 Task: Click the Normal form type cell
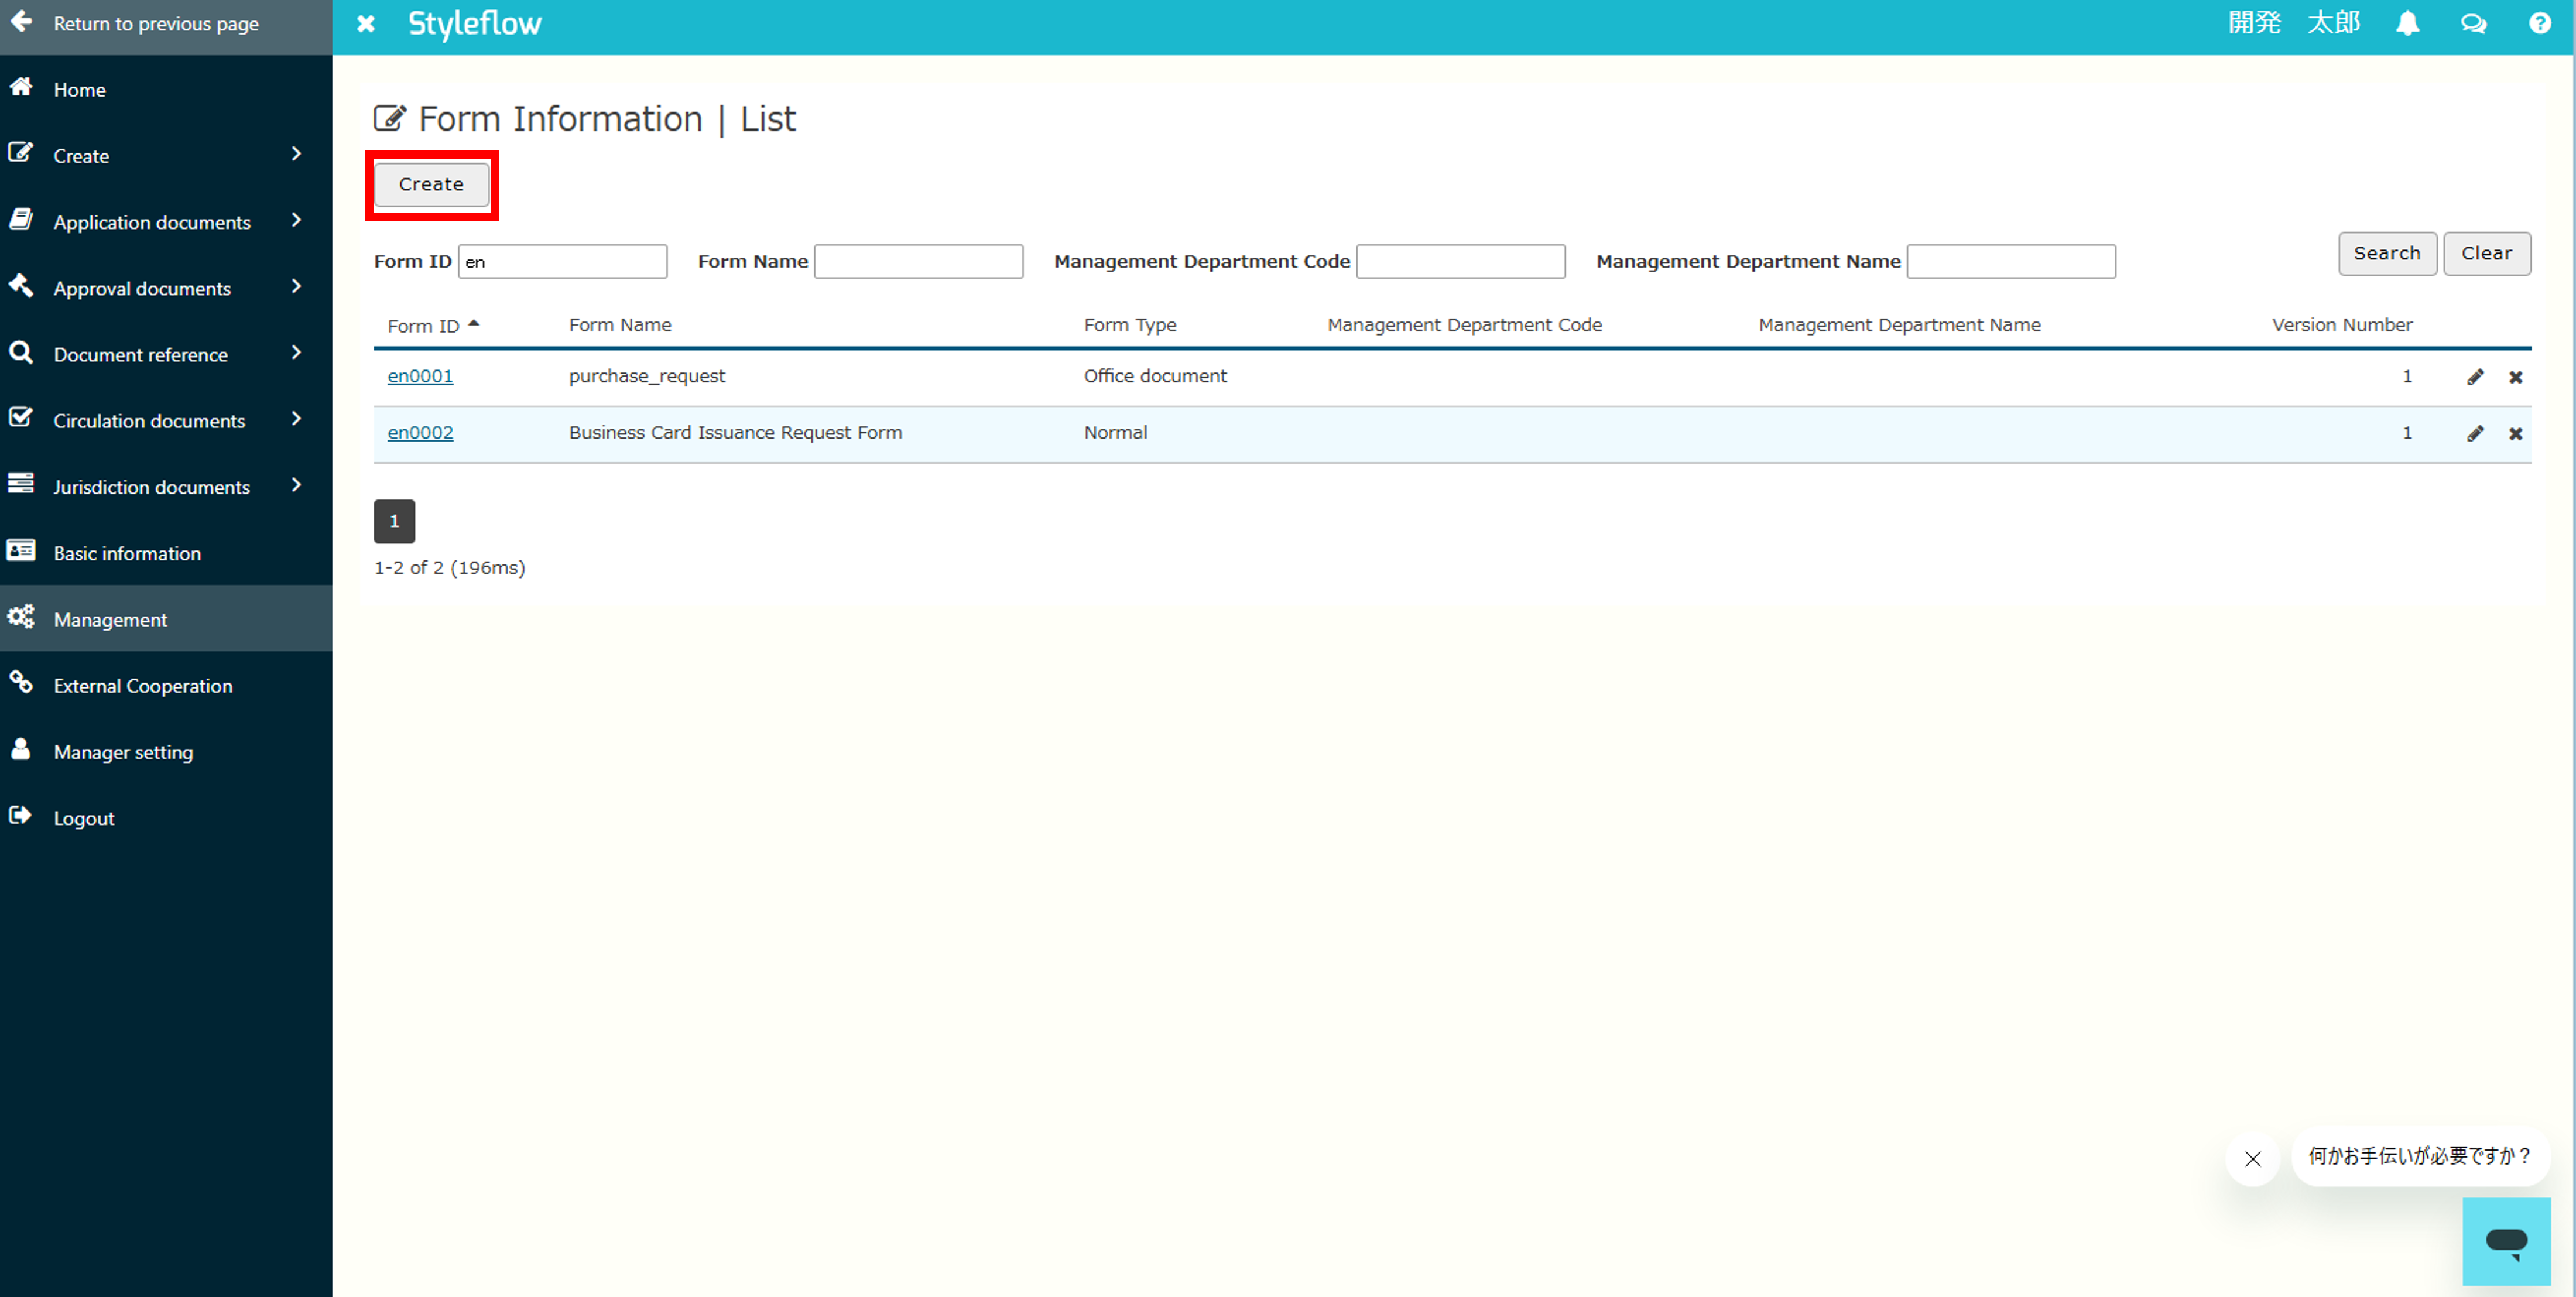click(x=1116, y=432)
